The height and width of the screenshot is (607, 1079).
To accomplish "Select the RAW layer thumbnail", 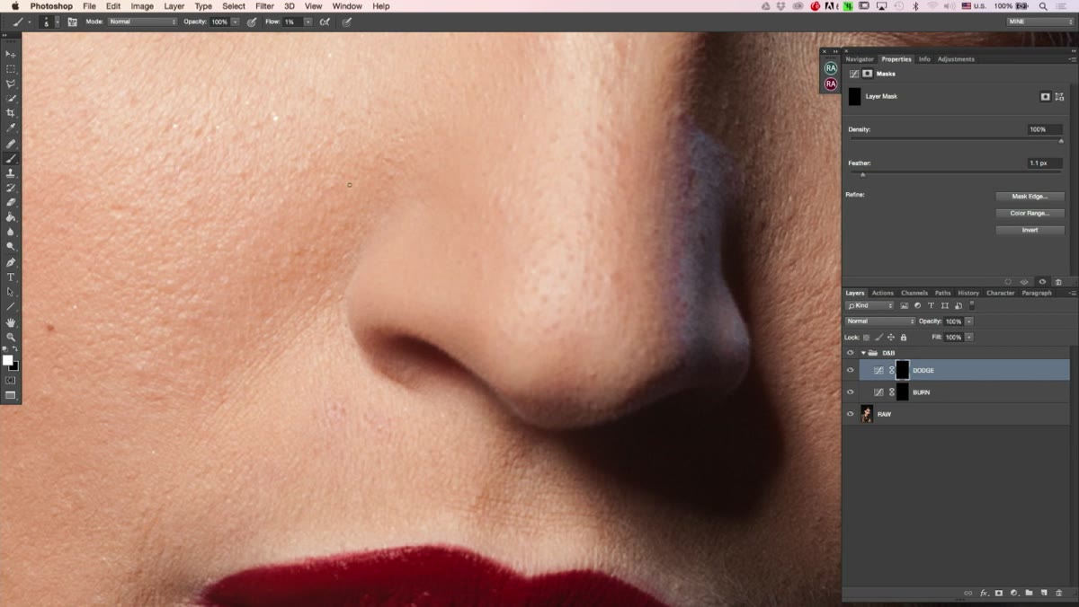I will tap(867, 414).
